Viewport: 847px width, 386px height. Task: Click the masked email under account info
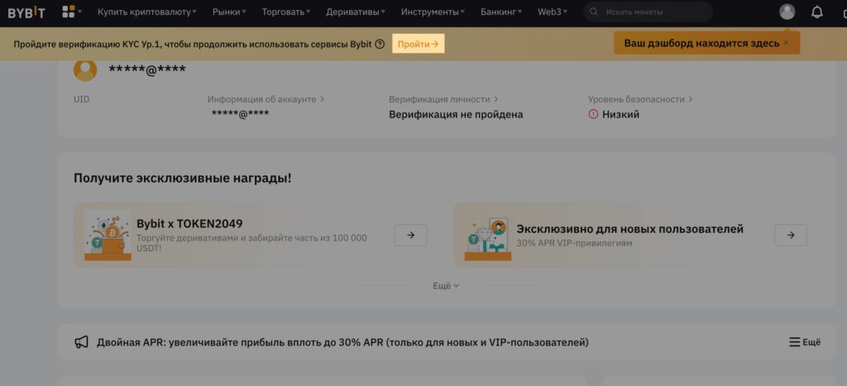(241, 113)
